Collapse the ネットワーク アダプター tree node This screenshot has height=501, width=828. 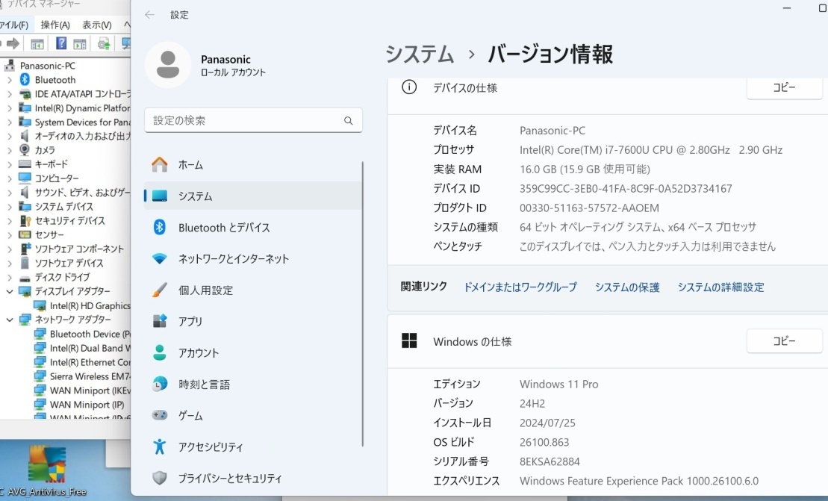pos(10,320)
